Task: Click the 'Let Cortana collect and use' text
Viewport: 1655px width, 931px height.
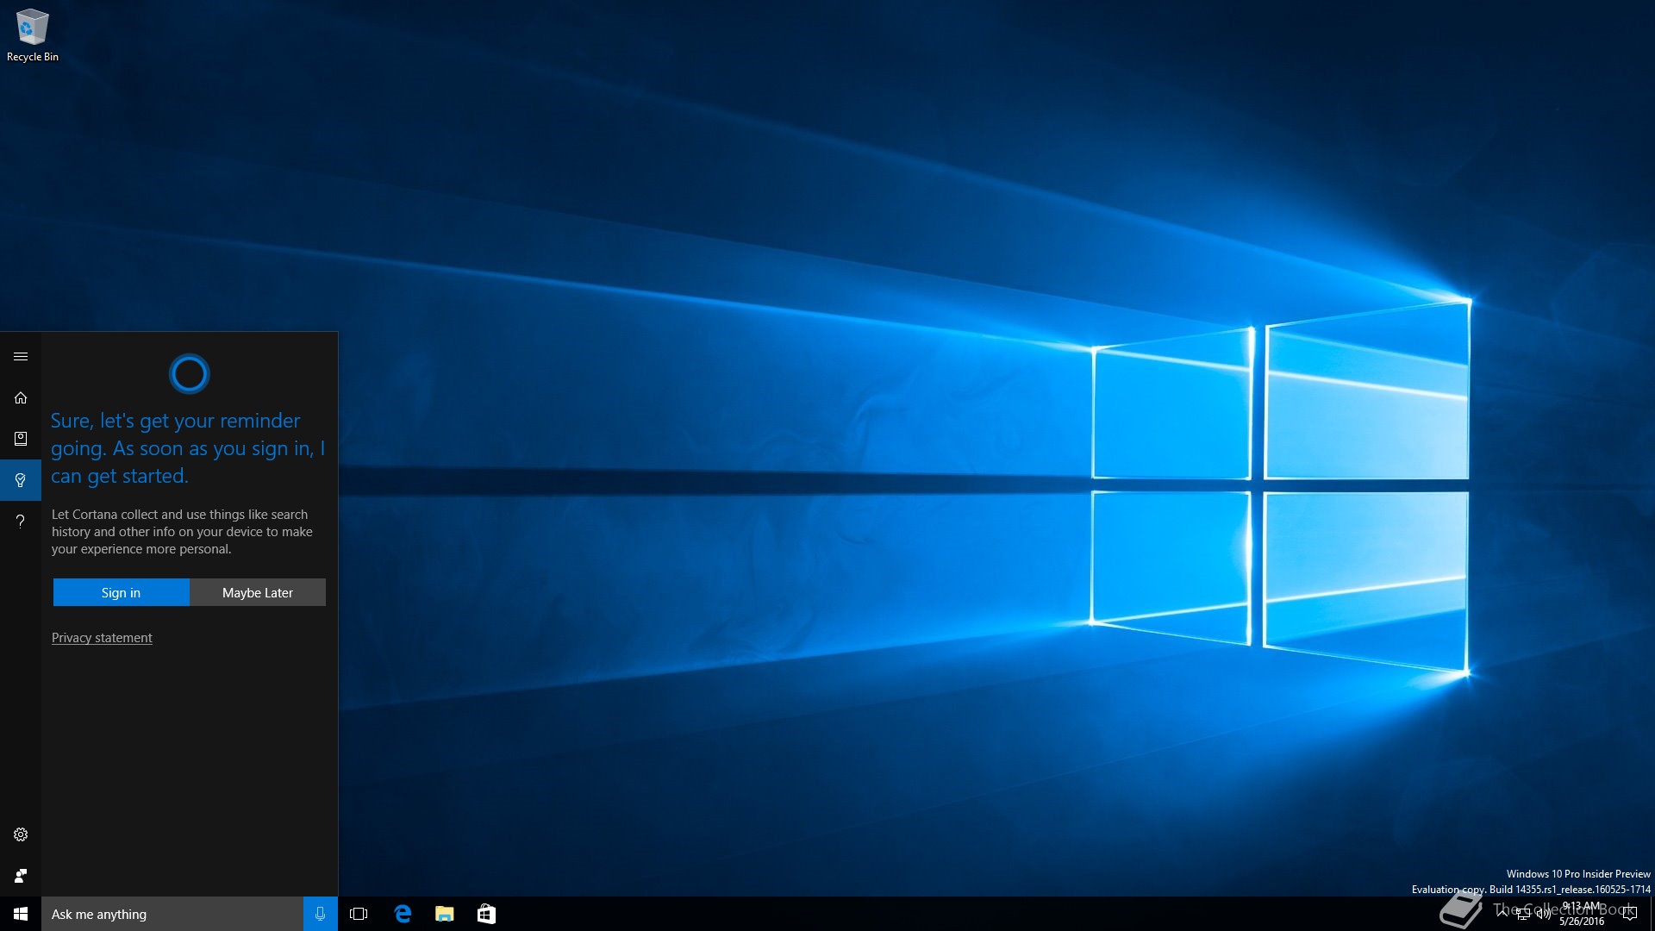Action: 182,532
